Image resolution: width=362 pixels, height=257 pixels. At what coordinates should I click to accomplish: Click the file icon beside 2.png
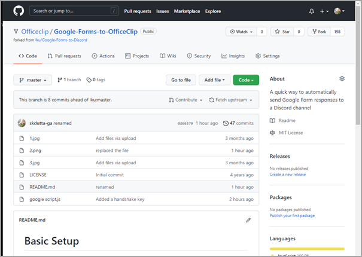coord(22,151)
